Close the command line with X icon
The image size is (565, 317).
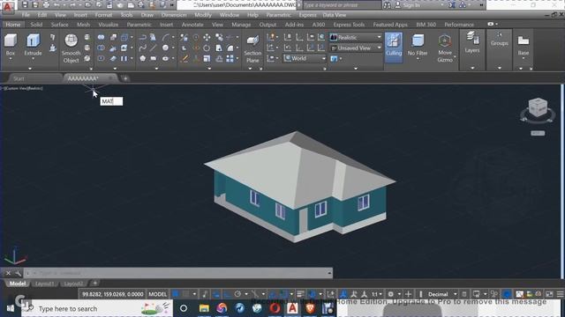pos(8,273)
